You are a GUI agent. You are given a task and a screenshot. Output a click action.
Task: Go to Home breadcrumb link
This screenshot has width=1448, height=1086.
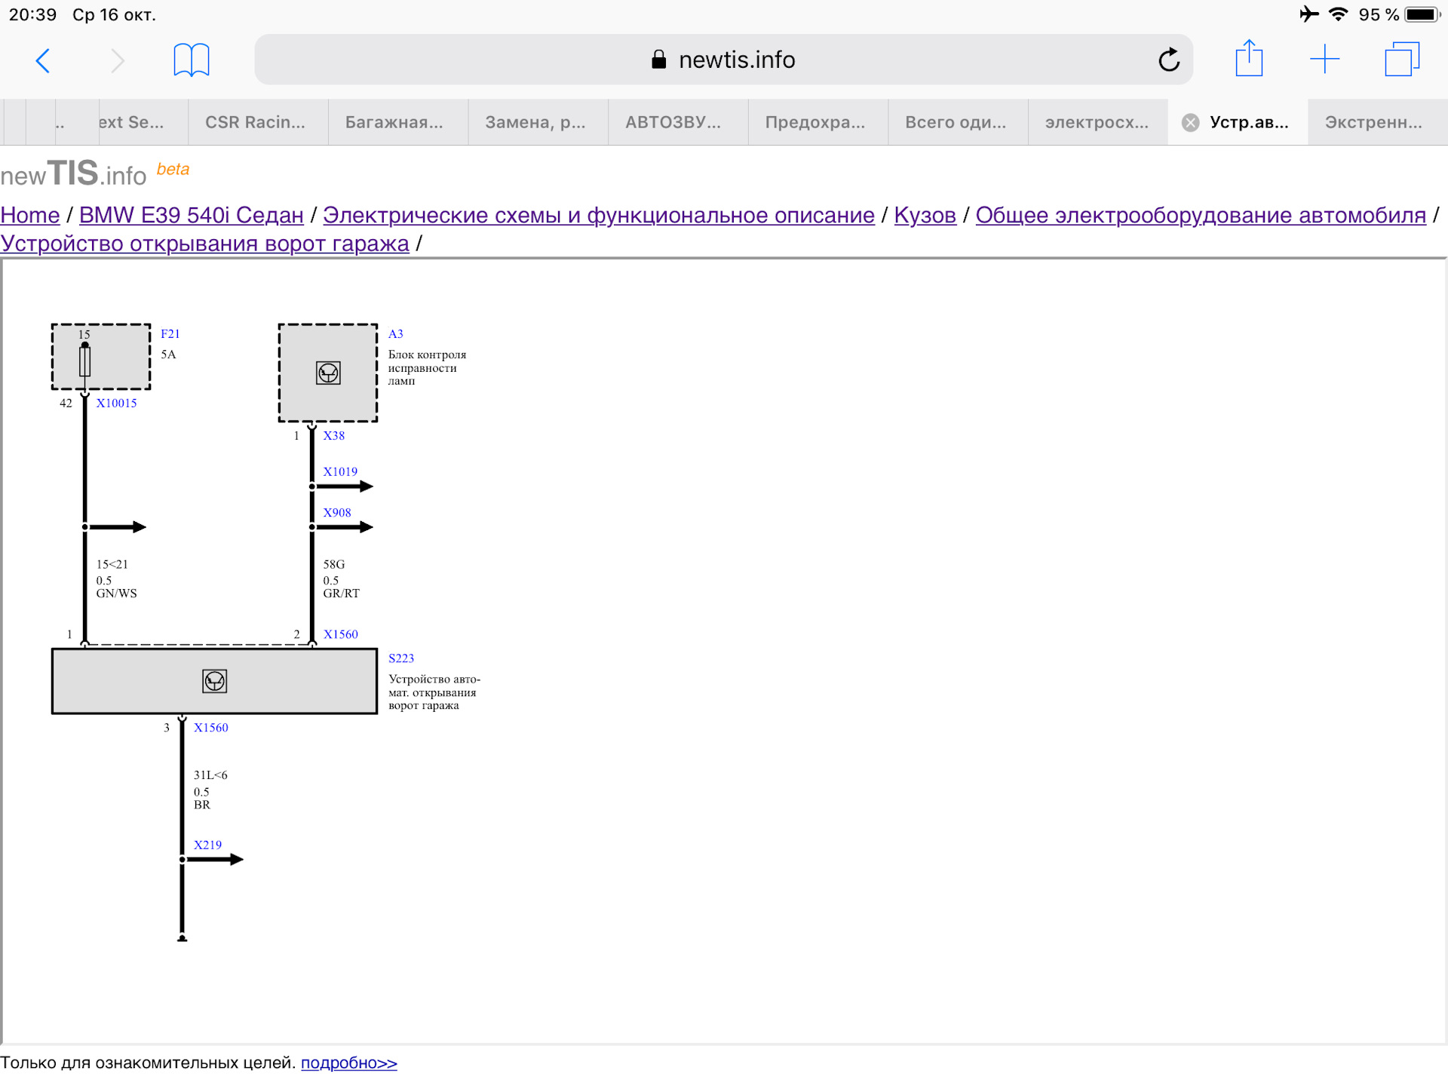pos(30,215)
